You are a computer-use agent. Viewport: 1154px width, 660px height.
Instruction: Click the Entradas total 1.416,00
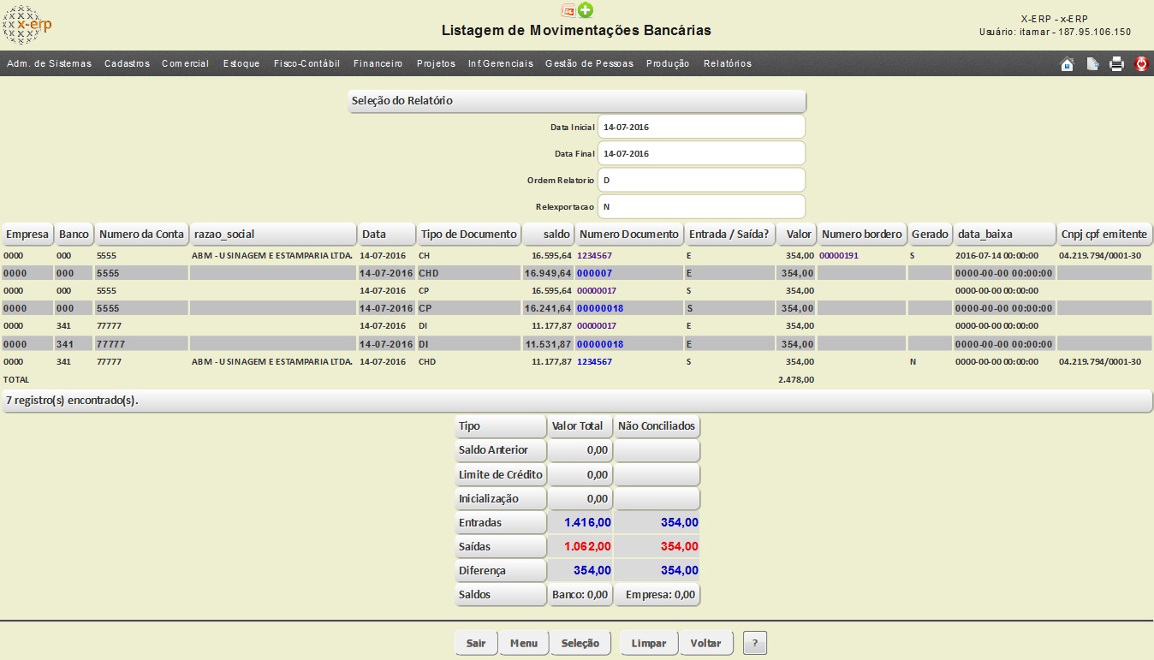coord(587,522)
